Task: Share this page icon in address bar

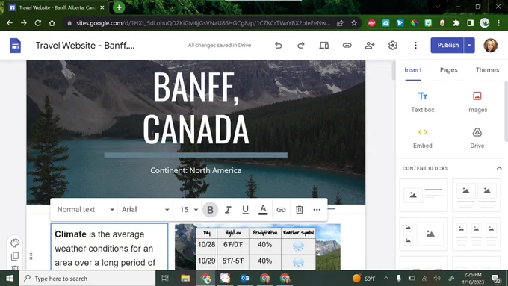Action: [340, 23]
